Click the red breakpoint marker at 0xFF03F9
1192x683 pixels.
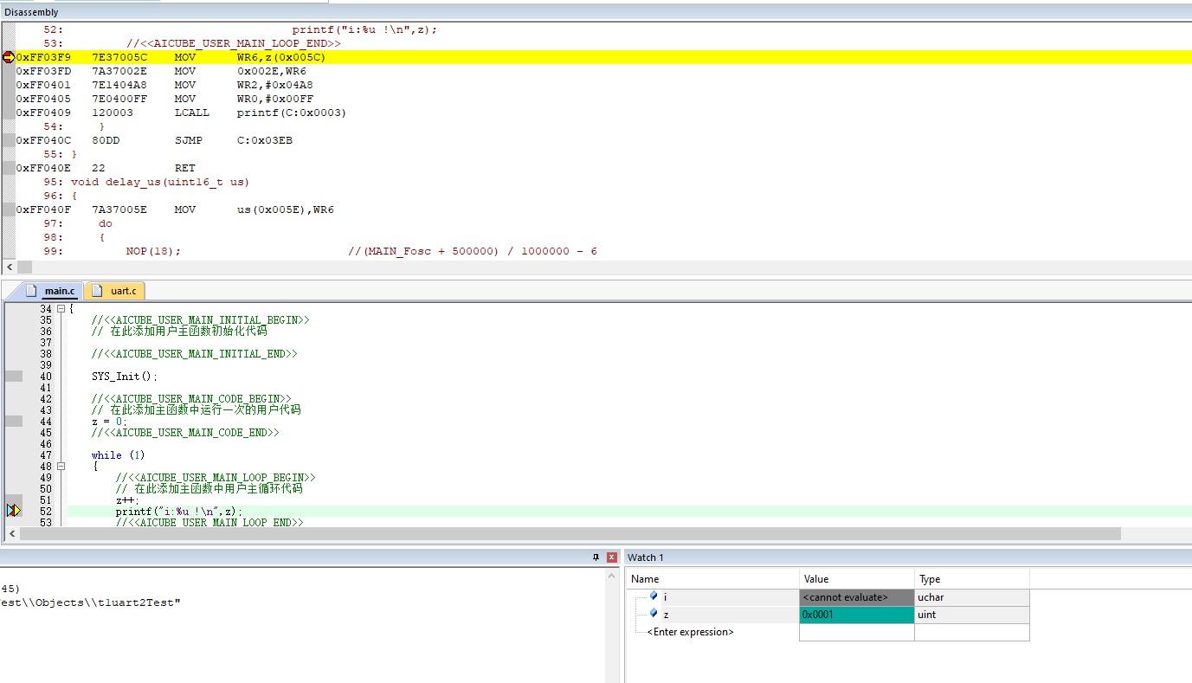(x=9, y=57)
